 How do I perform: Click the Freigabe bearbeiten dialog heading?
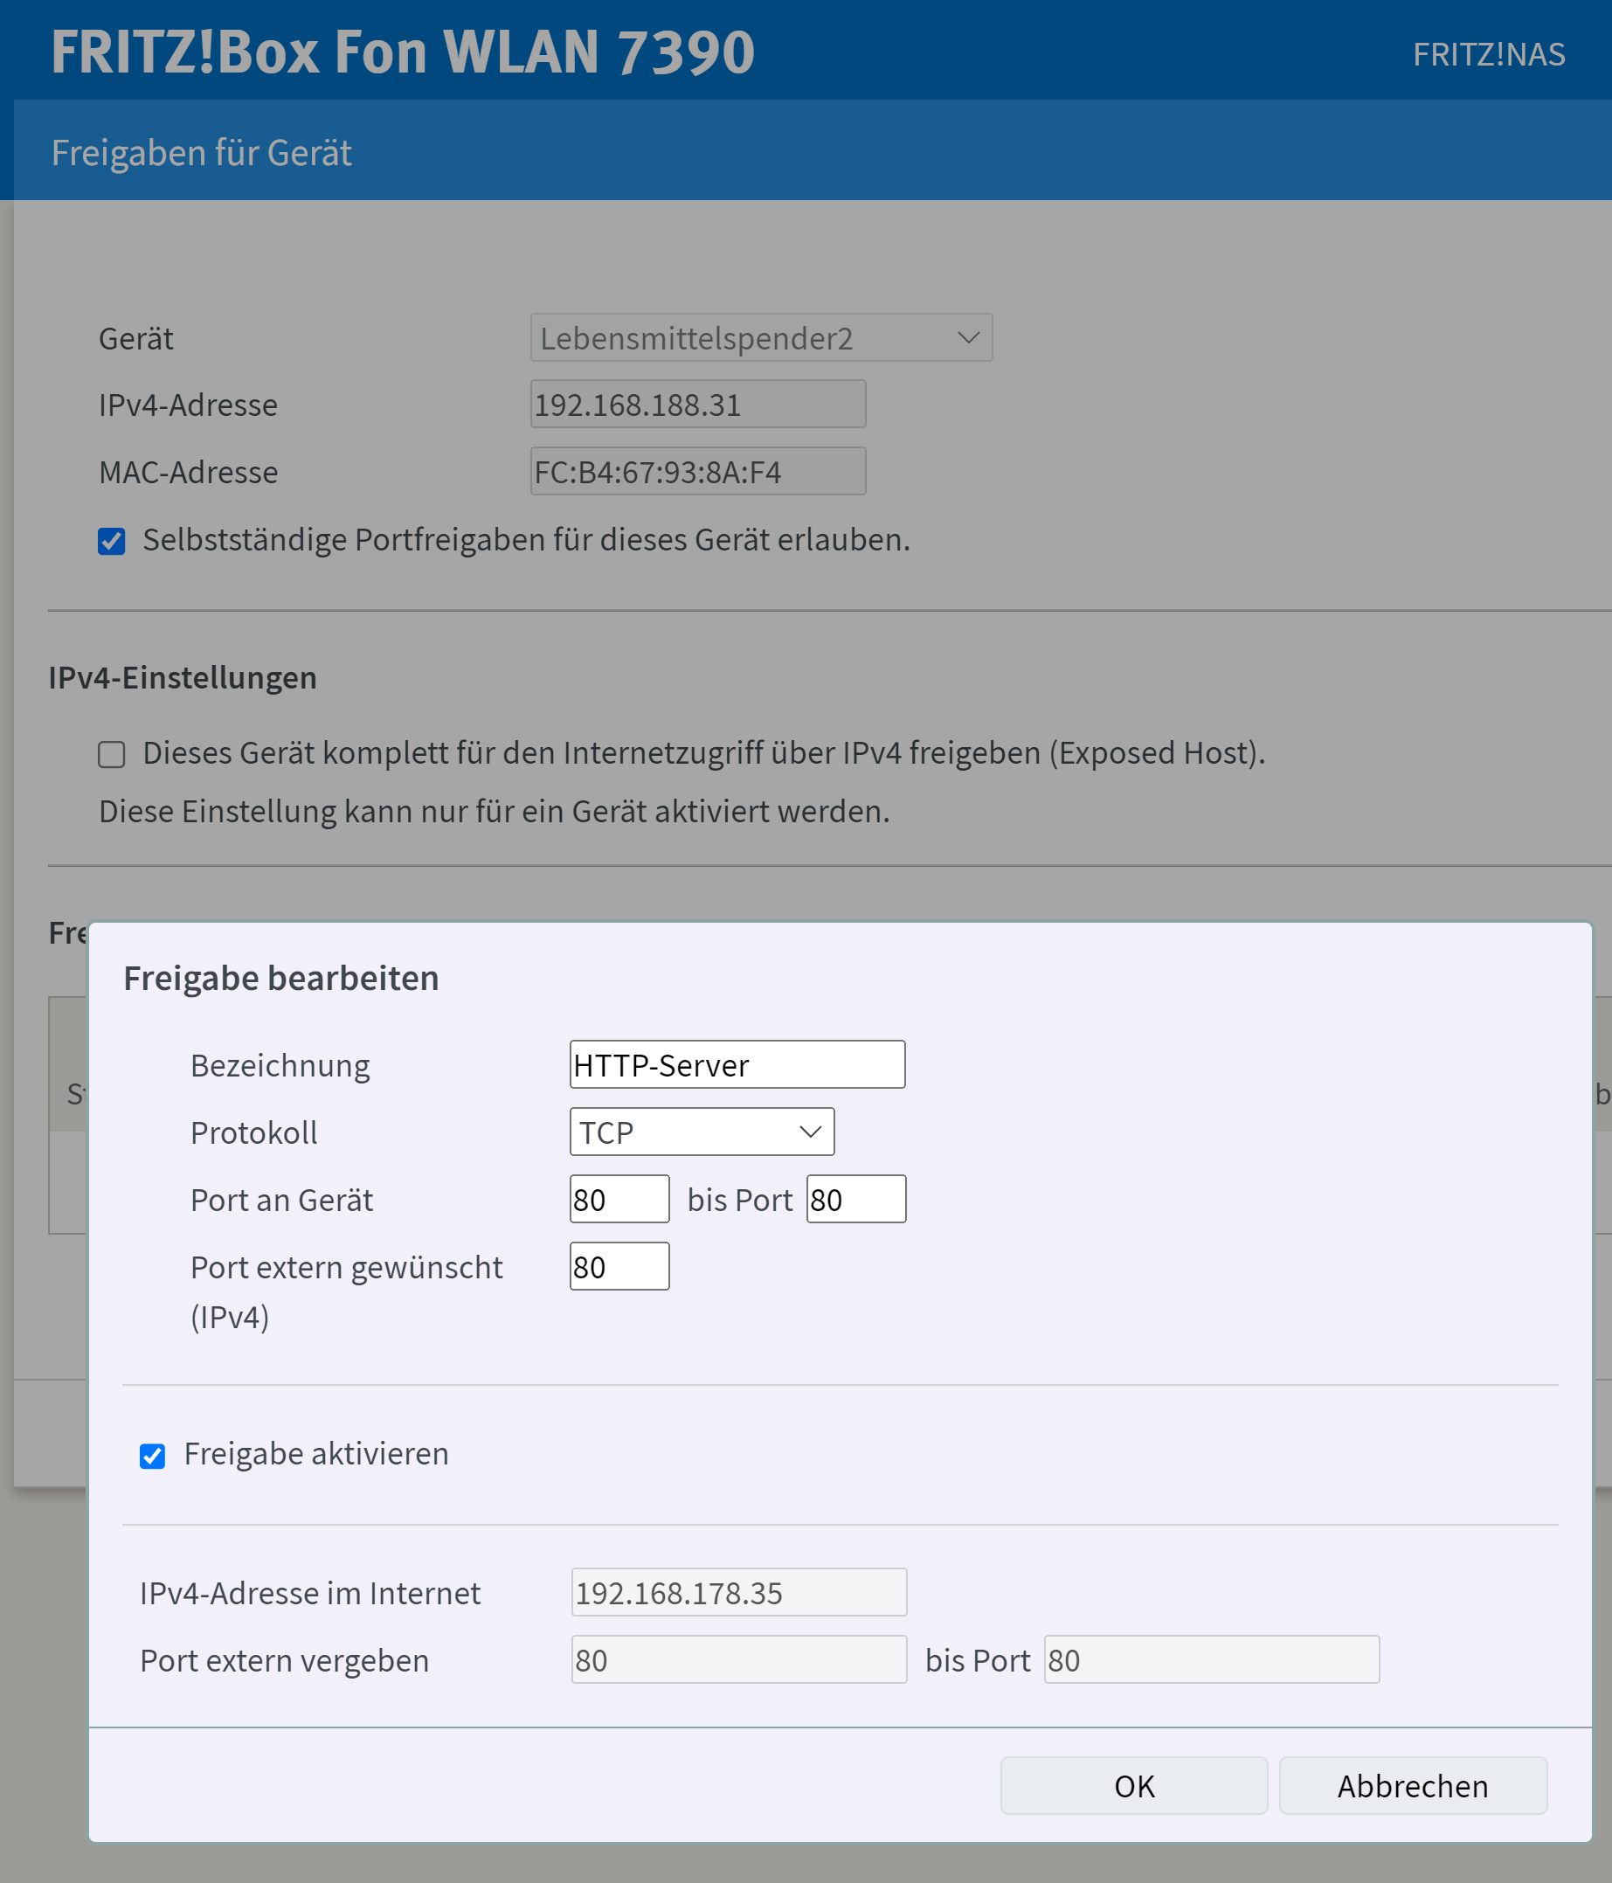click(280, 978)
